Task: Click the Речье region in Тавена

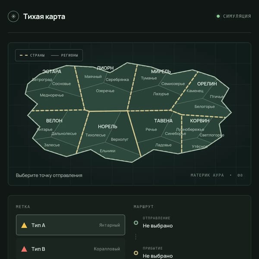Action: tap(151, 129)
